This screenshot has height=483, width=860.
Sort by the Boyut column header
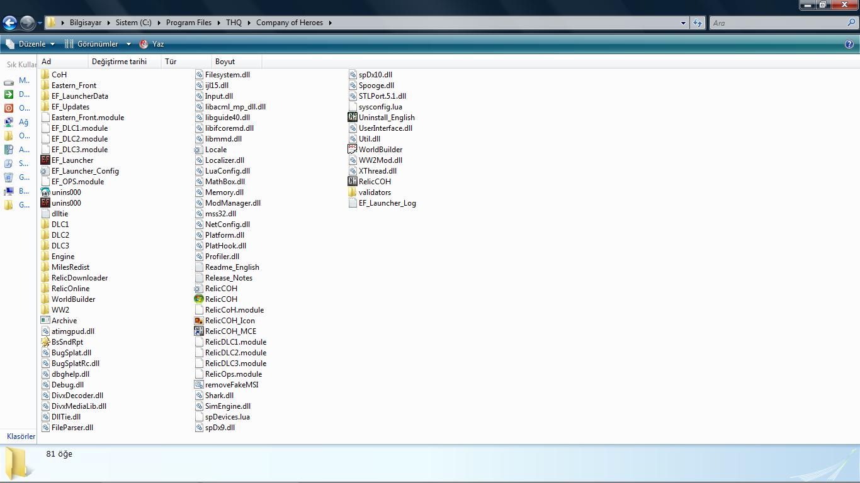(237, 62)
